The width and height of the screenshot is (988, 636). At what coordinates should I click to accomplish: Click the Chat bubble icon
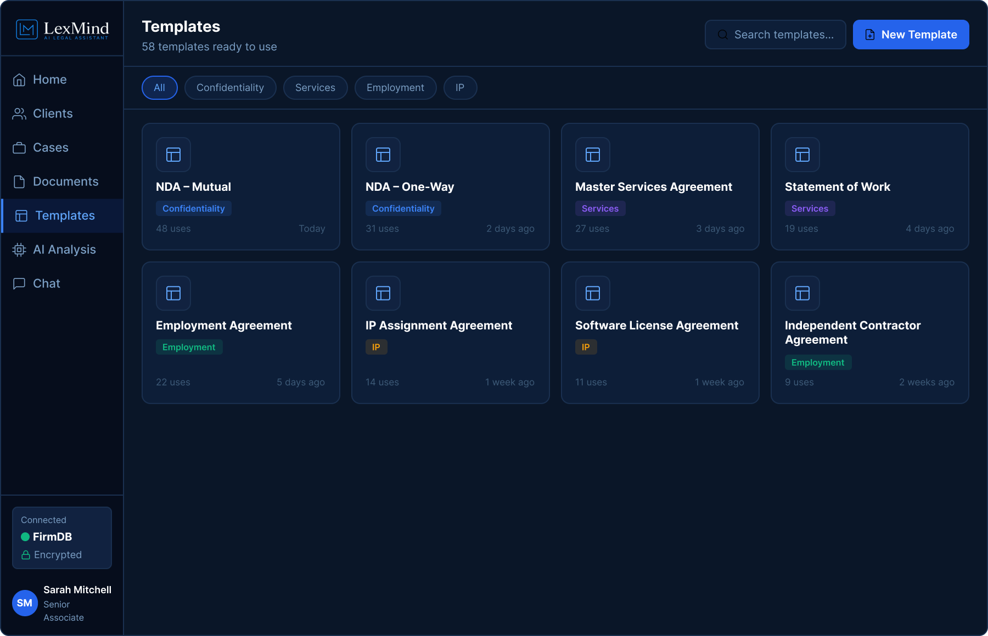pyautogui.click(x=19, y=283)
